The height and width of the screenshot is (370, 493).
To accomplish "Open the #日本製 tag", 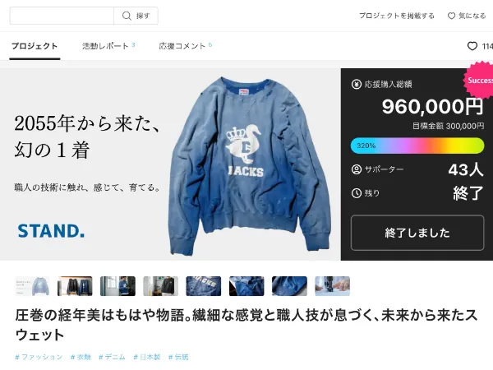I will 147,357.
